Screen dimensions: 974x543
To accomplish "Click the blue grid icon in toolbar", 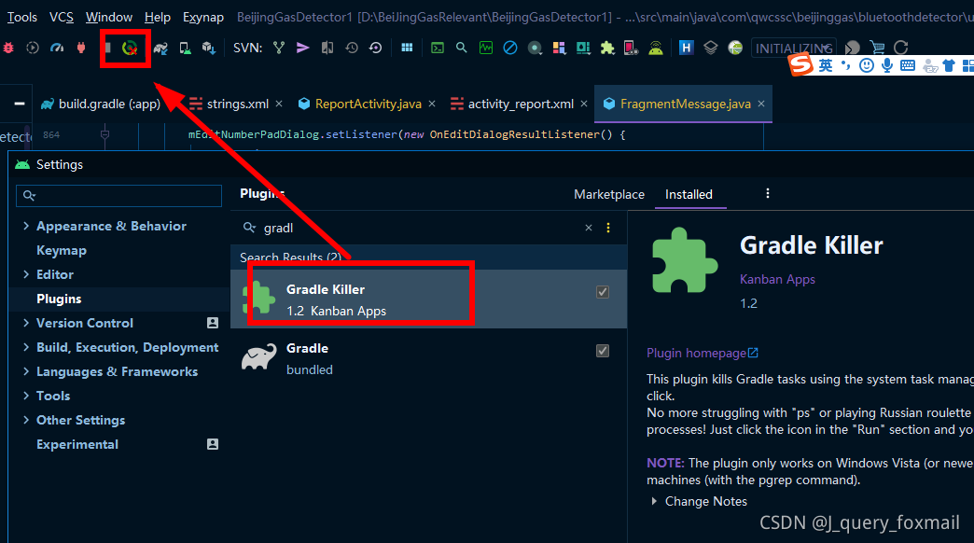I will (x=407, y=48).
